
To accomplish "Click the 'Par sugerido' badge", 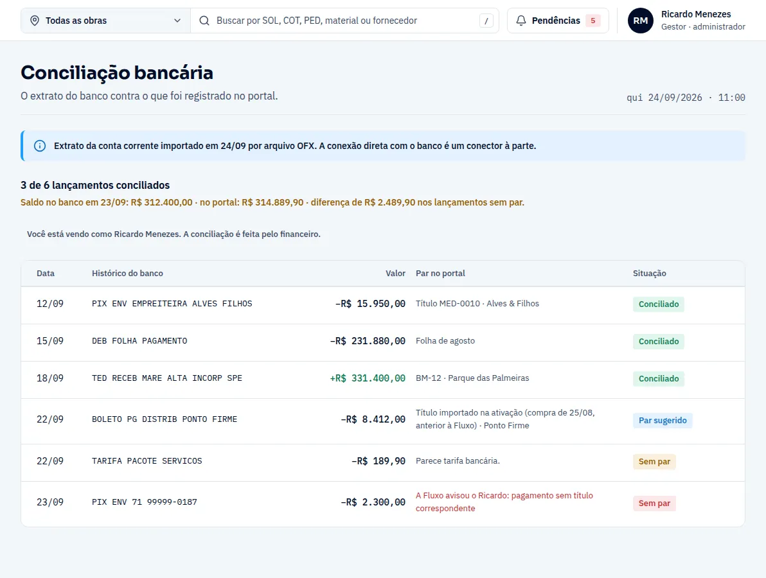I will (x=663, y=420).
